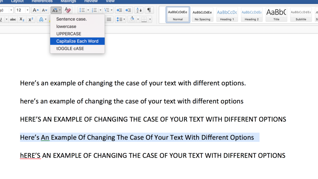Open line and paragraph spacing button
Image resolution: width=318 pixels, height=179 pixels.
(x=119, y=20)
